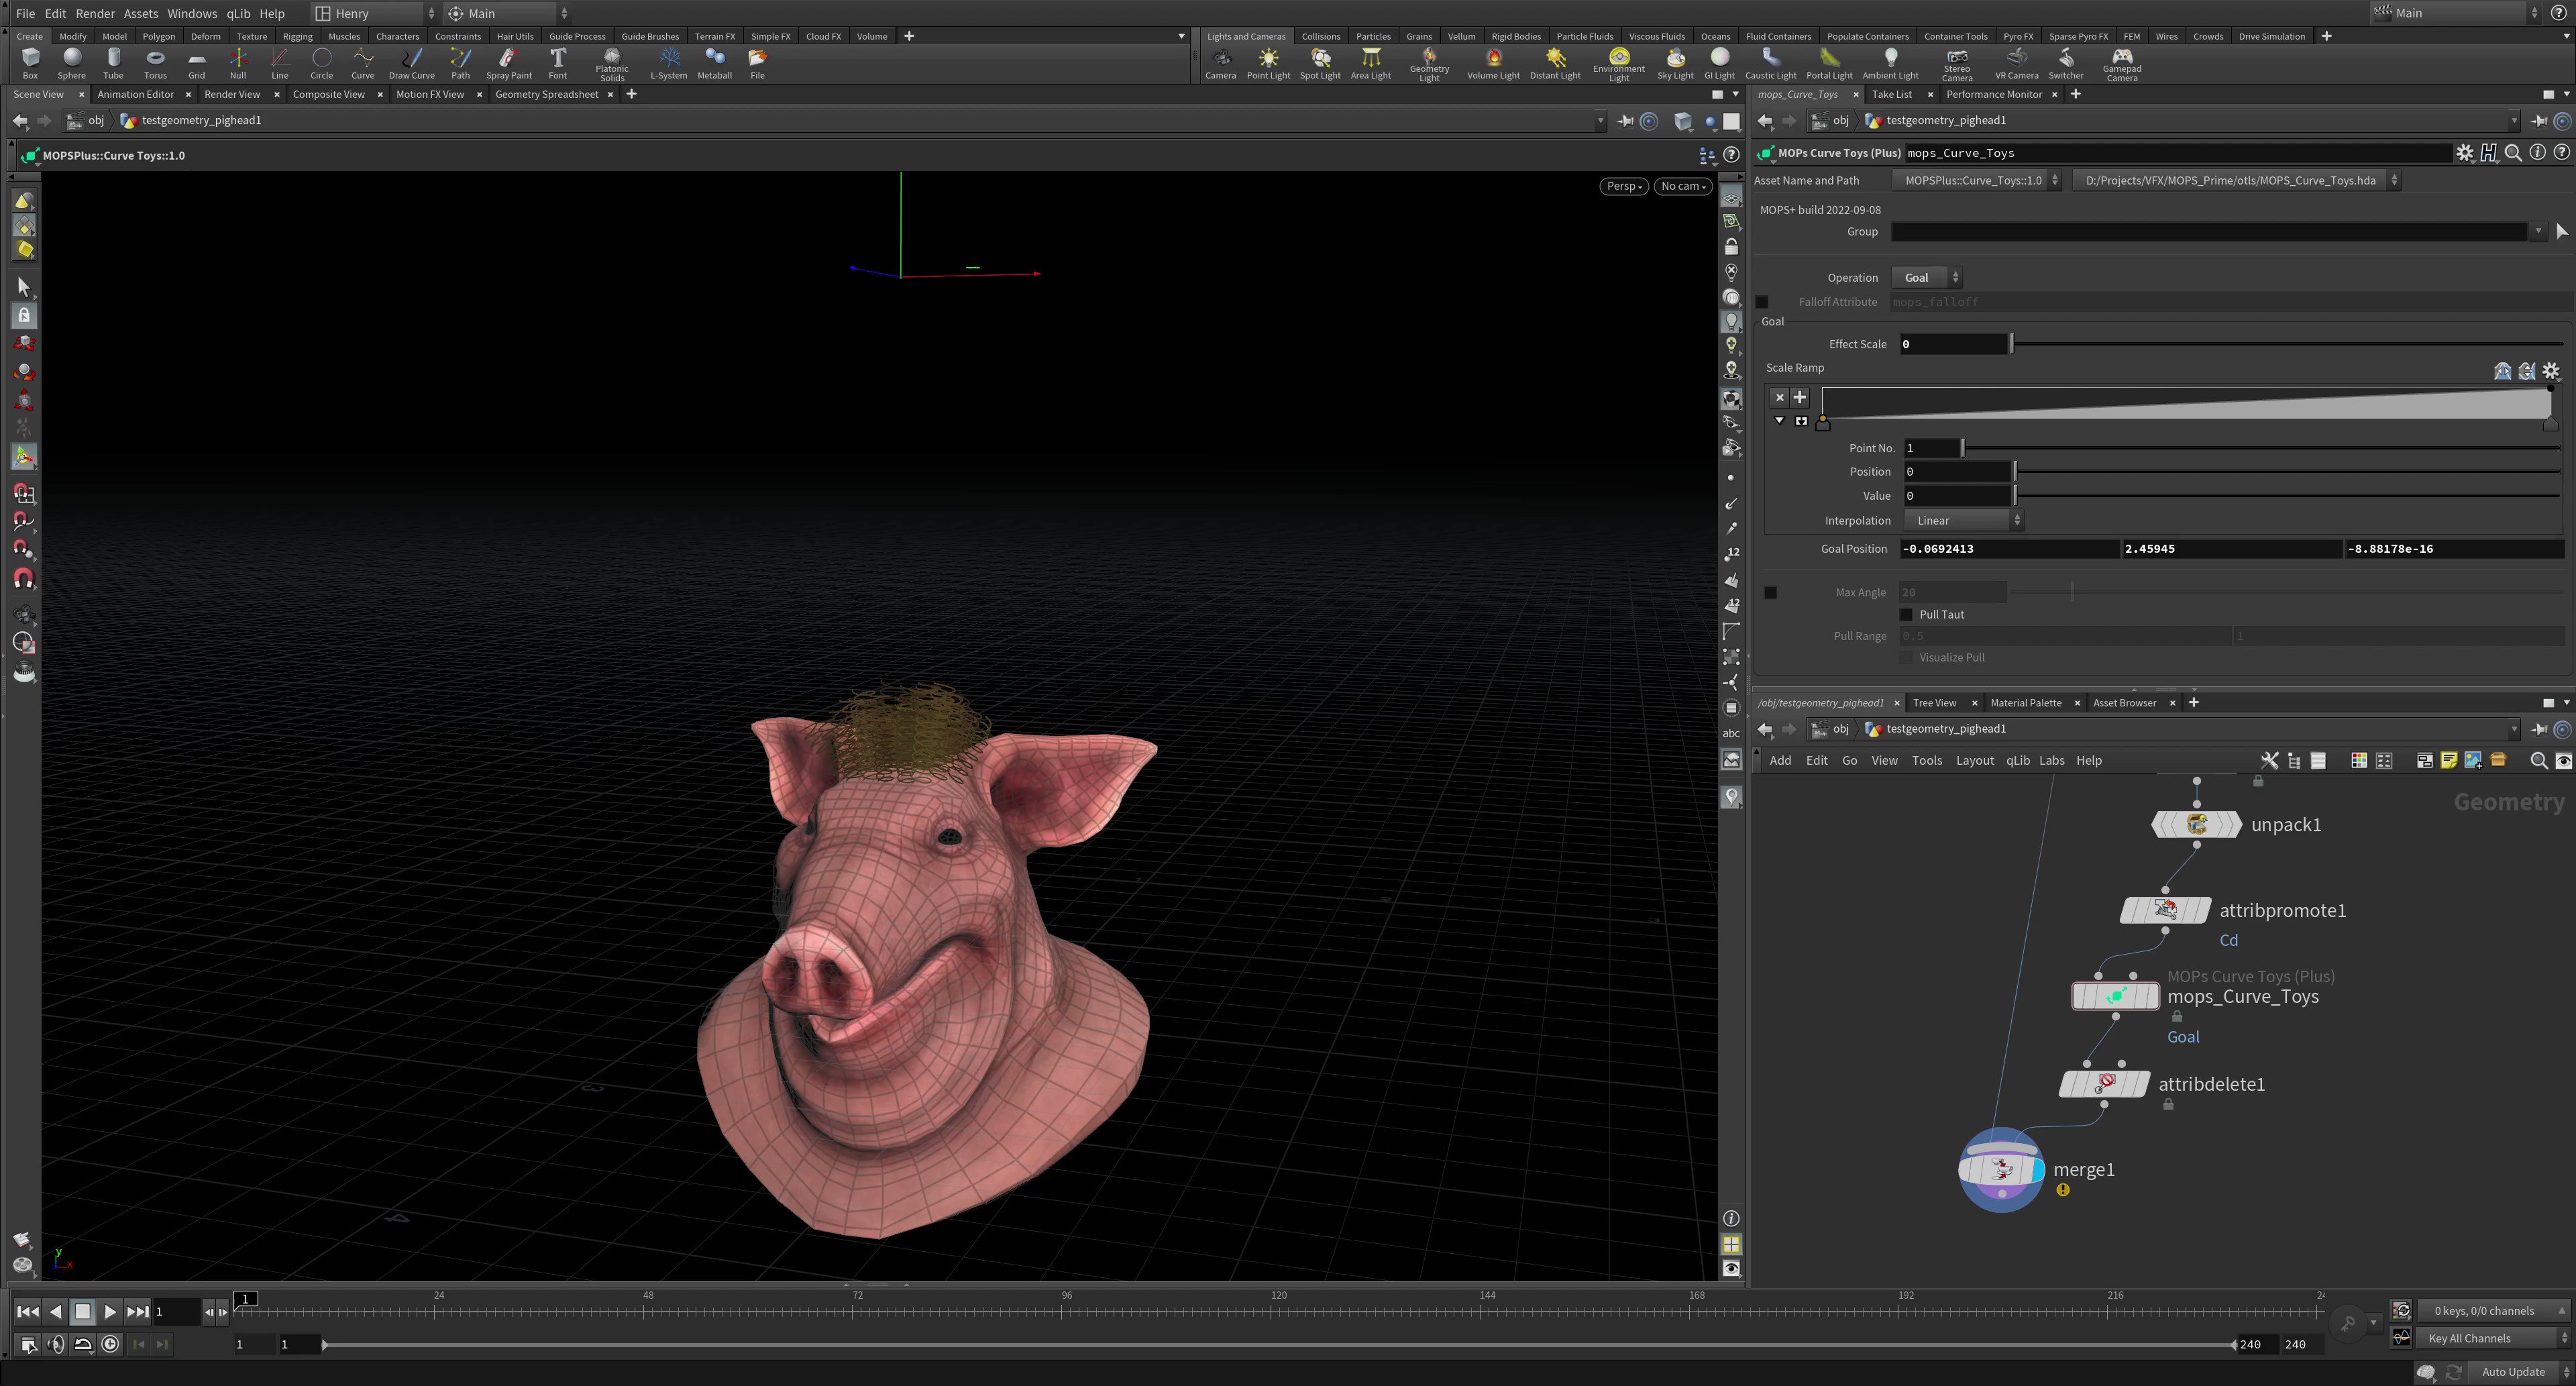Click the Spray Paint shelf tool
Image resolution: width=2576 pixels, height=1386 pixels.
[x=508, y=63]
